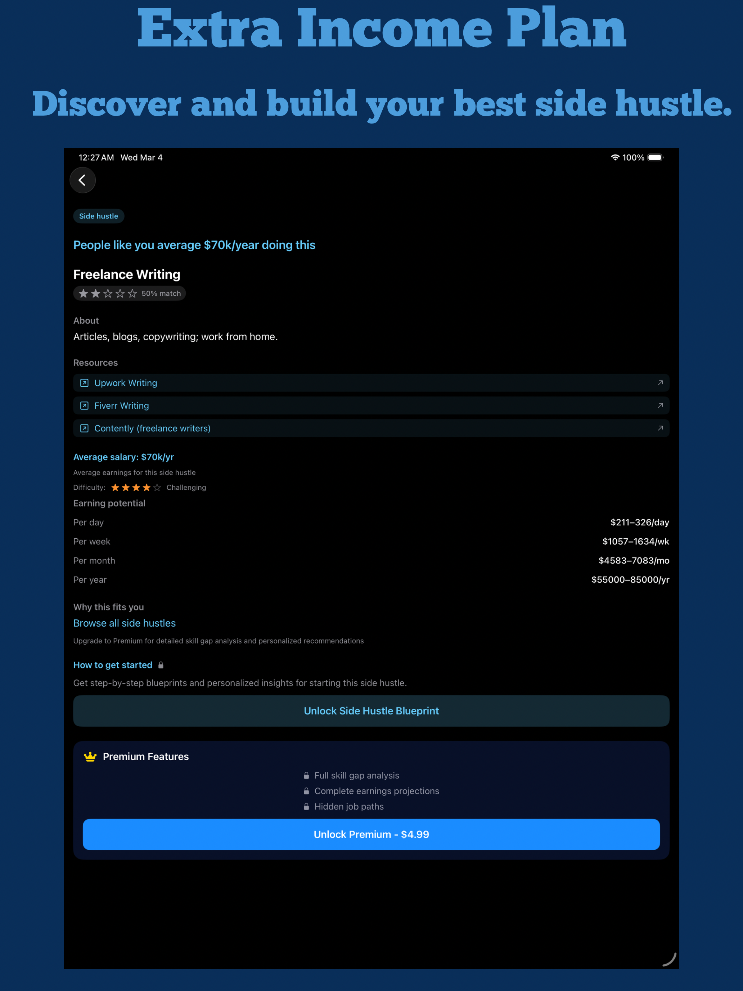Tap How to get started
Viewport: 743px width, 991px height.
(113, 665)
